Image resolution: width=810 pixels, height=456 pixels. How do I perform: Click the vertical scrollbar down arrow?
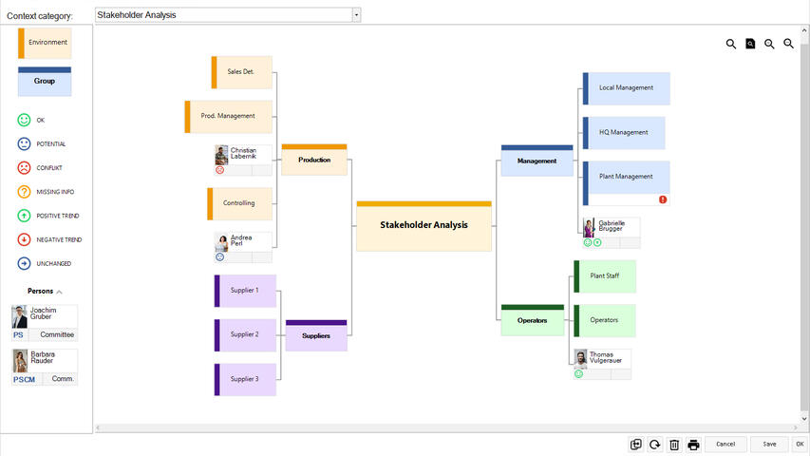[x=805, y=418]
